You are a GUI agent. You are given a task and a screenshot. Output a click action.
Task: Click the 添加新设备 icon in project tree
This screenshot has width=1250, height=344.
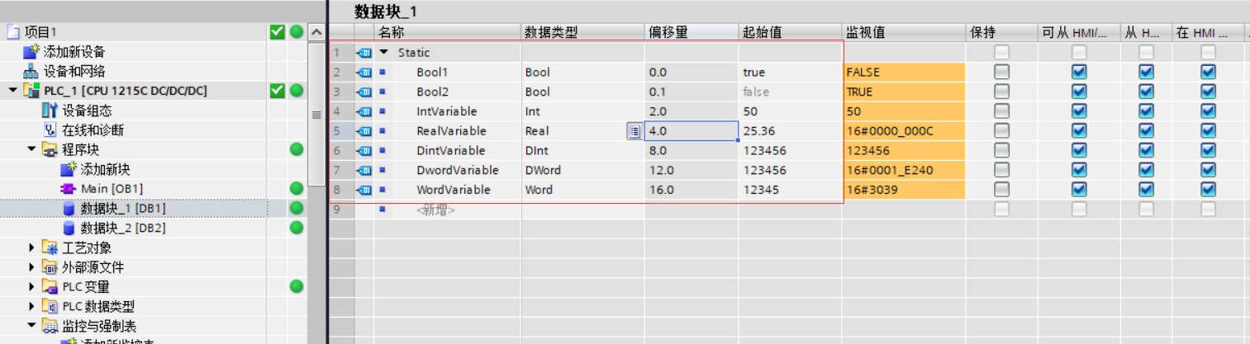[x=31, y=52]
